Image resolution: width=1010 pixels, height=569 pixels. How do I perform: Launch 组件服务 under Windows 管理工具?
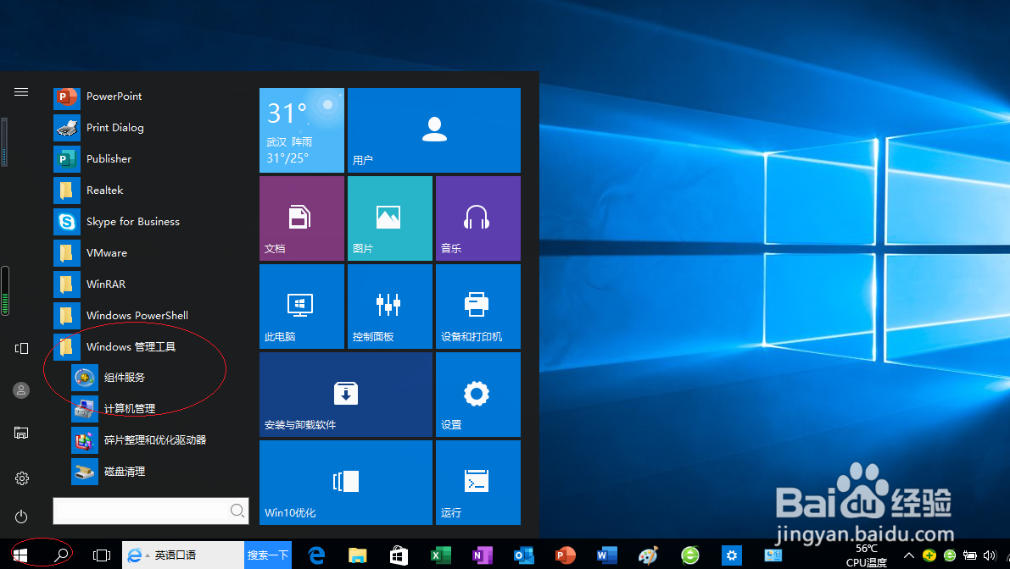click(126, 377)
